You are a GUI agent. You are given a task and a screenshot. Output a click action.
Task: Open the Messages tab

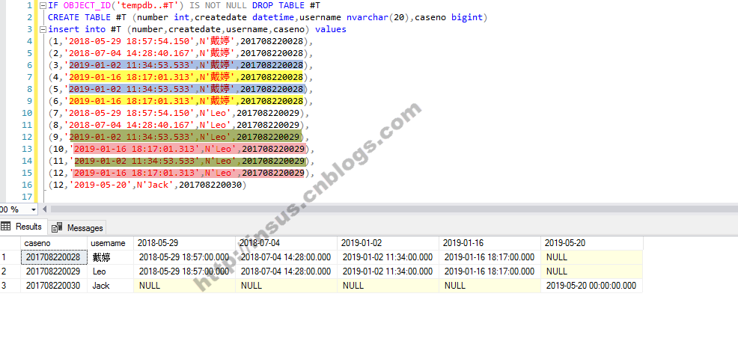pyautogui.click(x=85, y=227)
